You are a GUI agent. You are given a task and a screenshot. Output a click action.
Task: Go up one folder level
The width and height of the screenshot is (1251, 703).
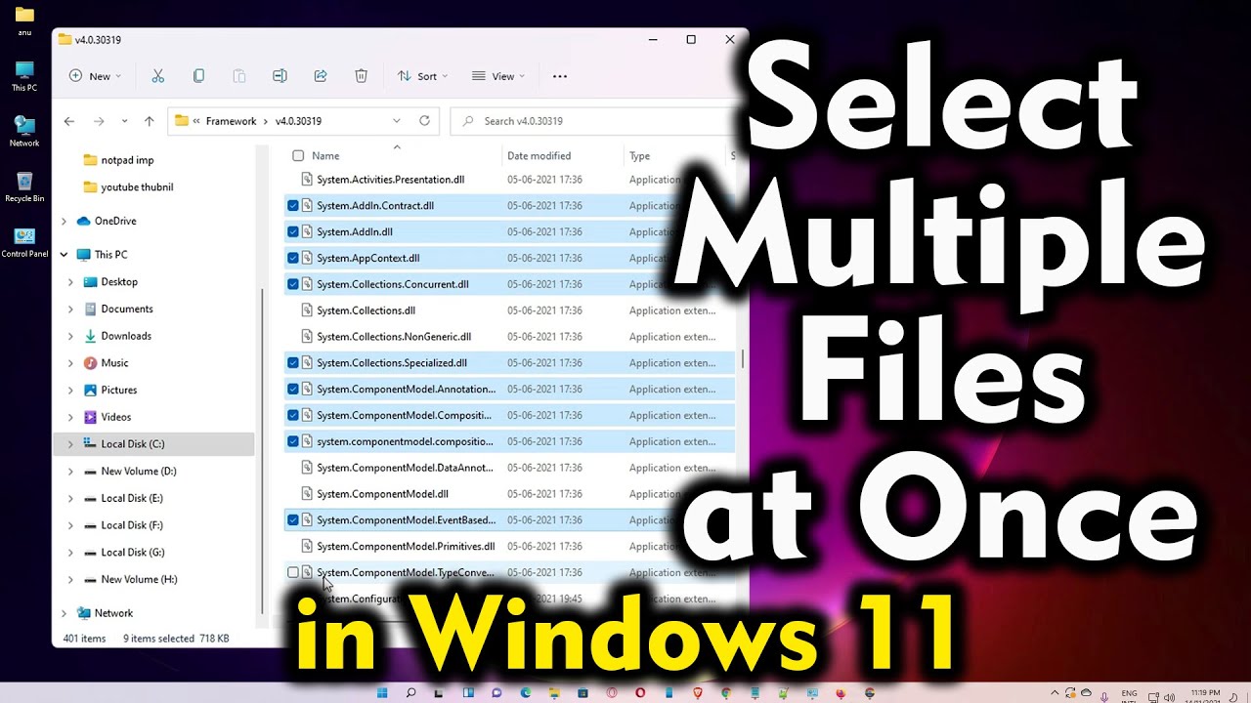(x=149, y=121)
